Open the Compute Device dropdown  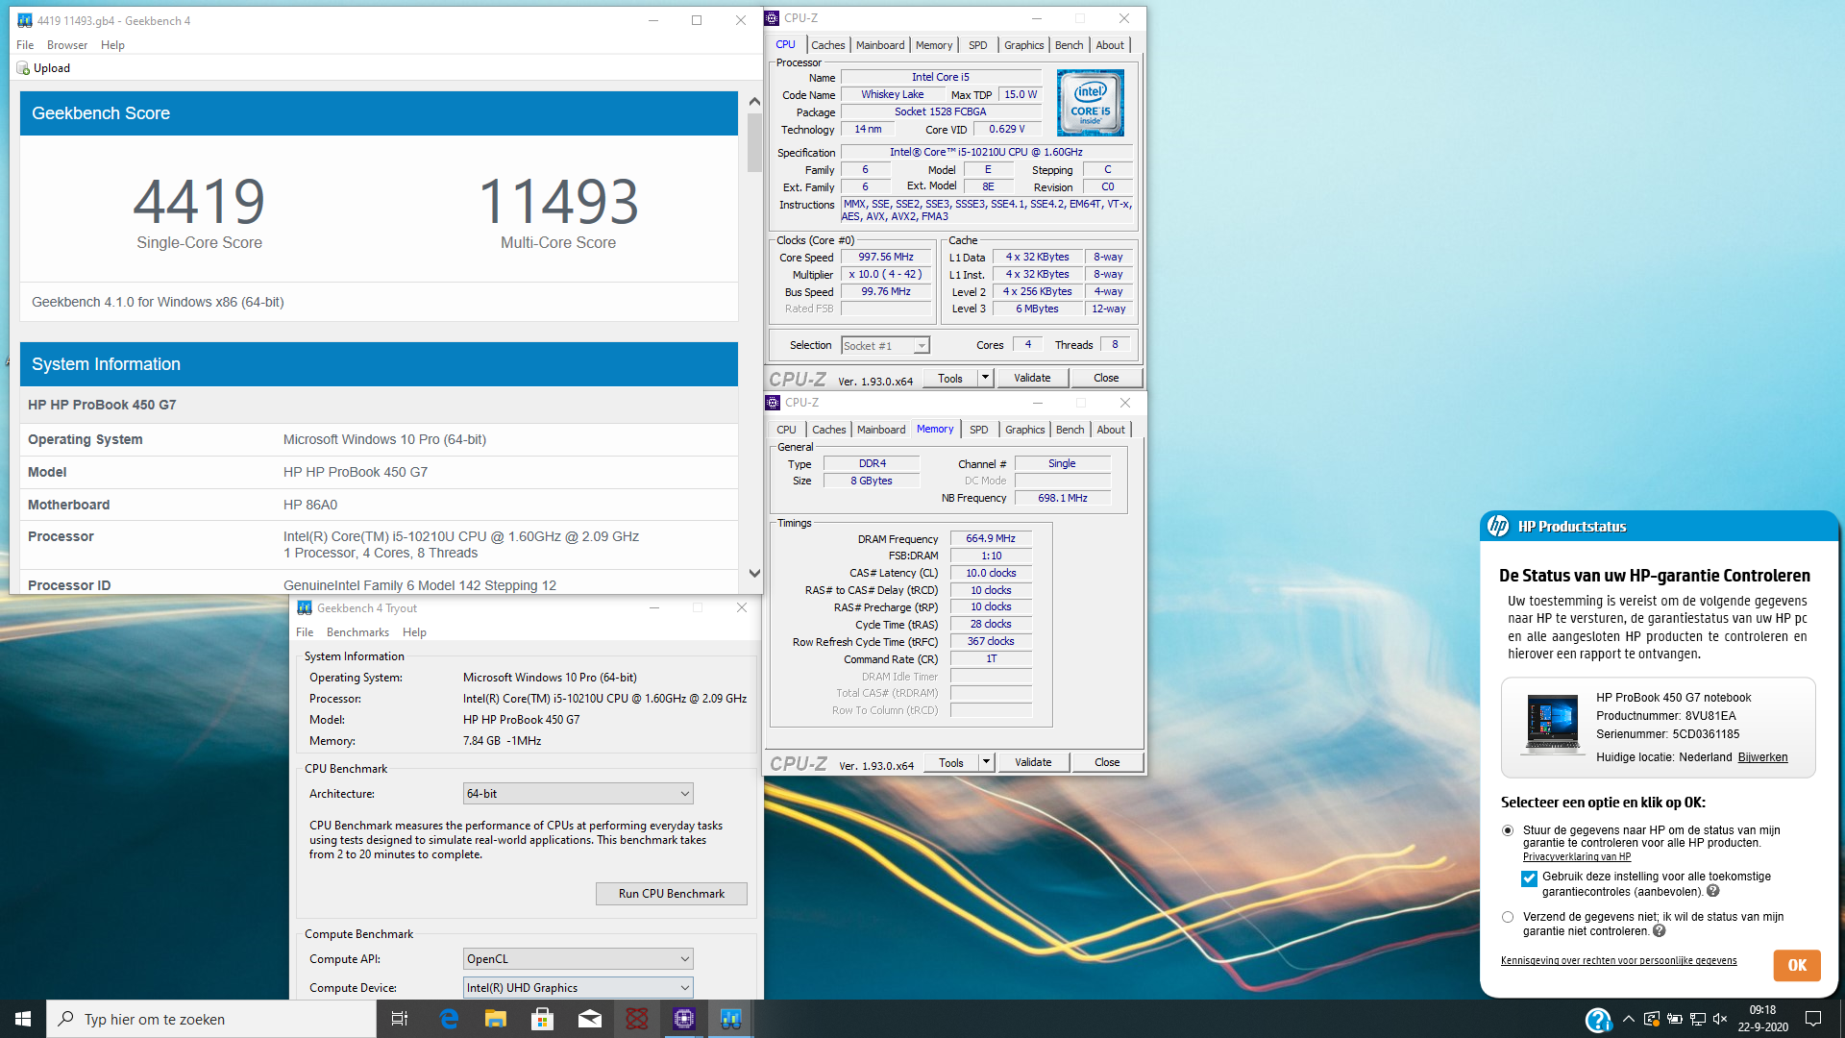click(578, 988)
